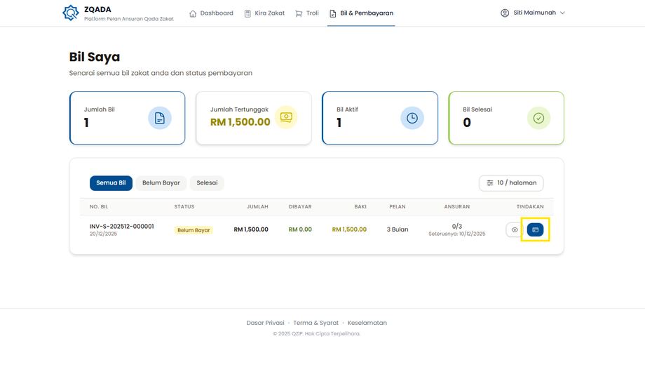Show the Selesai bills tab
Image resolution: width=645 pixels, height=367 pixels.
[207, 183]
